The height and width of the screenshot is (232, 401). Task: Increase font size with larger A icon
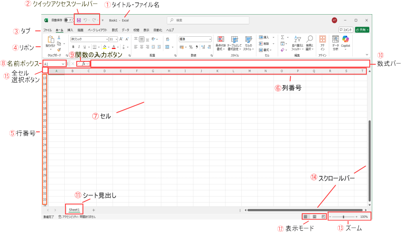pyautogui.click(x=121, y=39)
